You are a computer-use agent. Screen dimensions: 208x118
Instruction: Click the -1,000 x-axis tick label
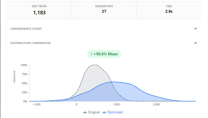(37, 105)
